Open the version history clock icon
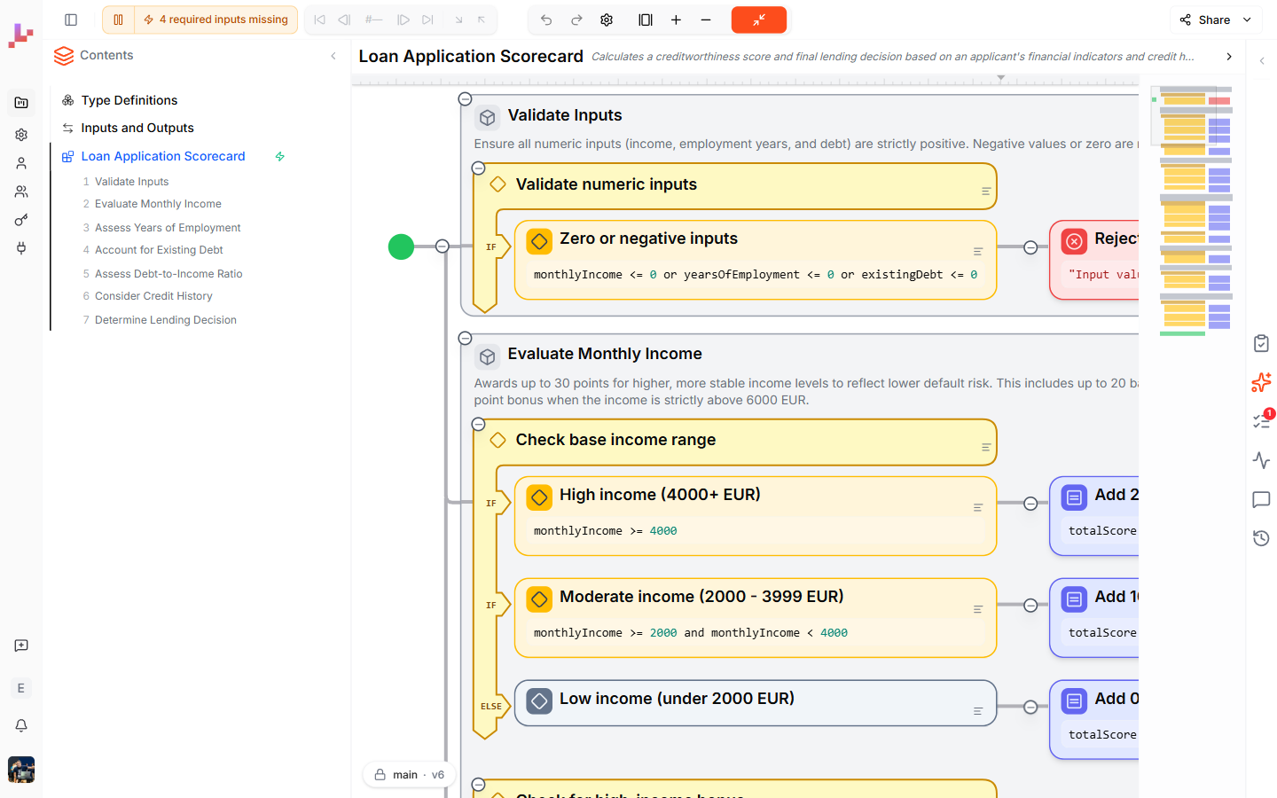The width and height of the screenshot is (1277, 798). [x=1261, y=538]
